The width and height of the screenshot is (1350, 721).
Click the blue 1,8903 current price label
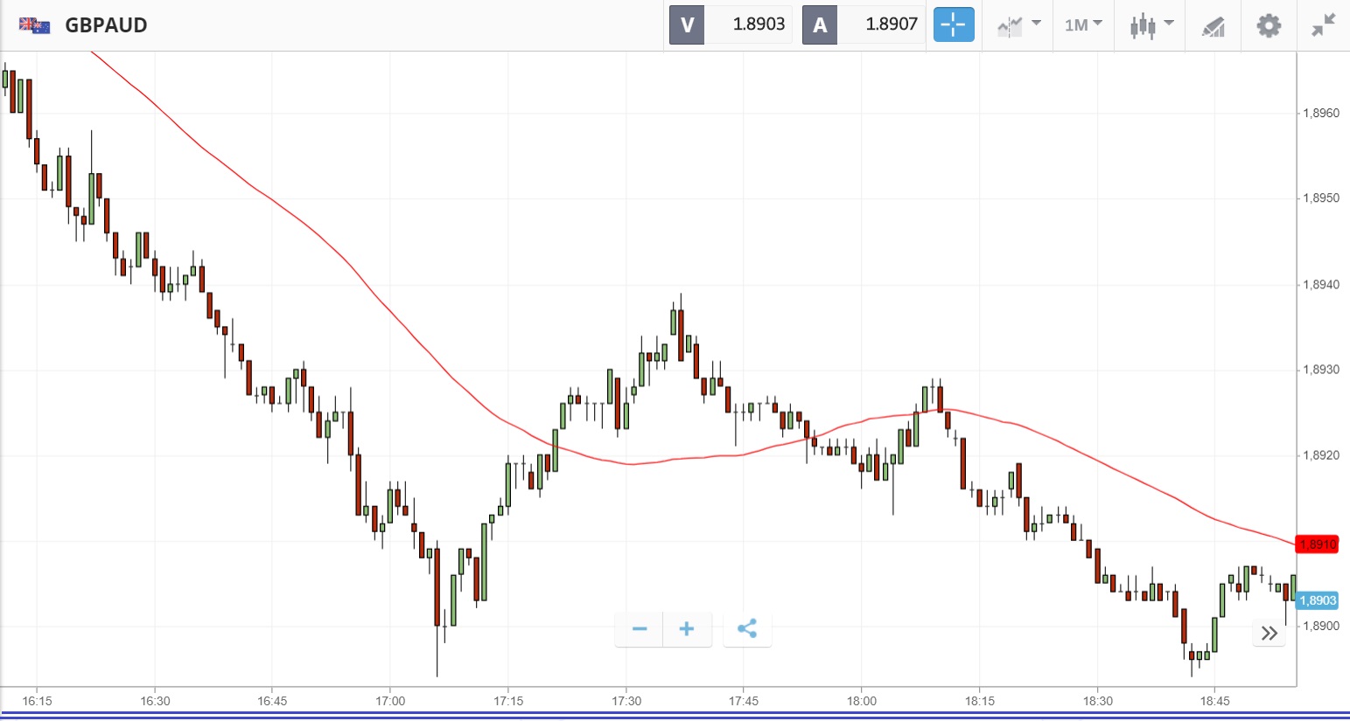click(x=1317, y=600)
